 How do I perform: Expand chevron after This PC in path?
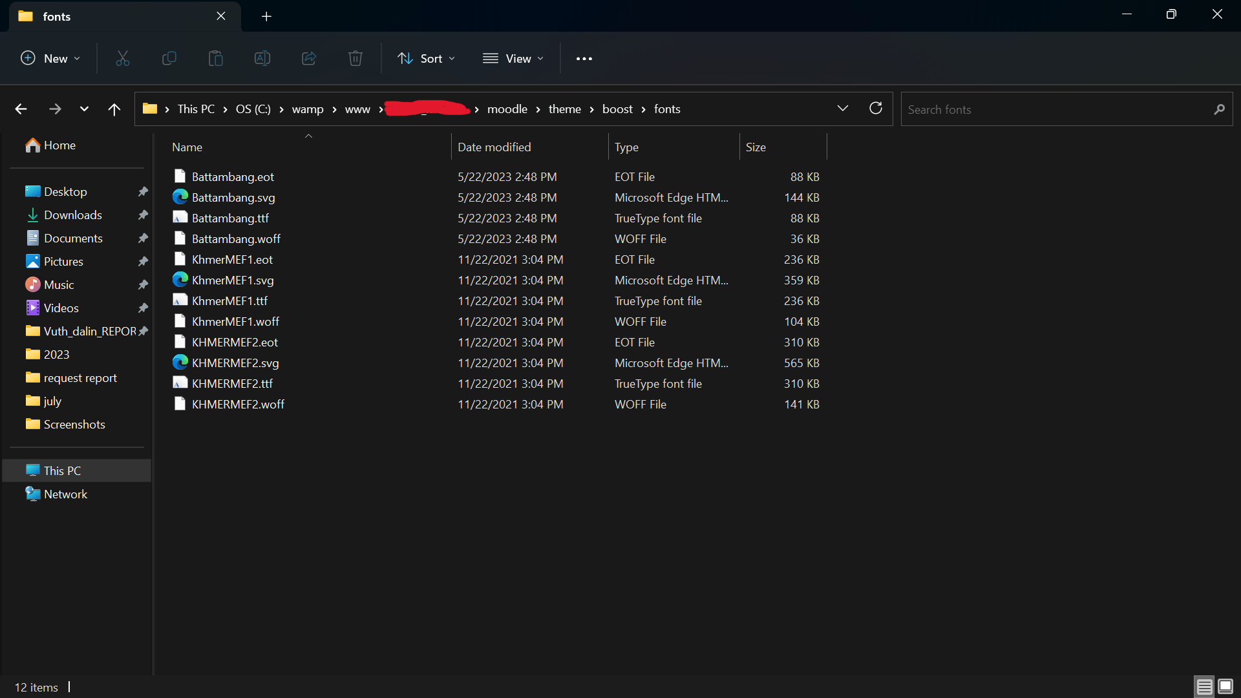pyautogui.click(x=225, y=110)
